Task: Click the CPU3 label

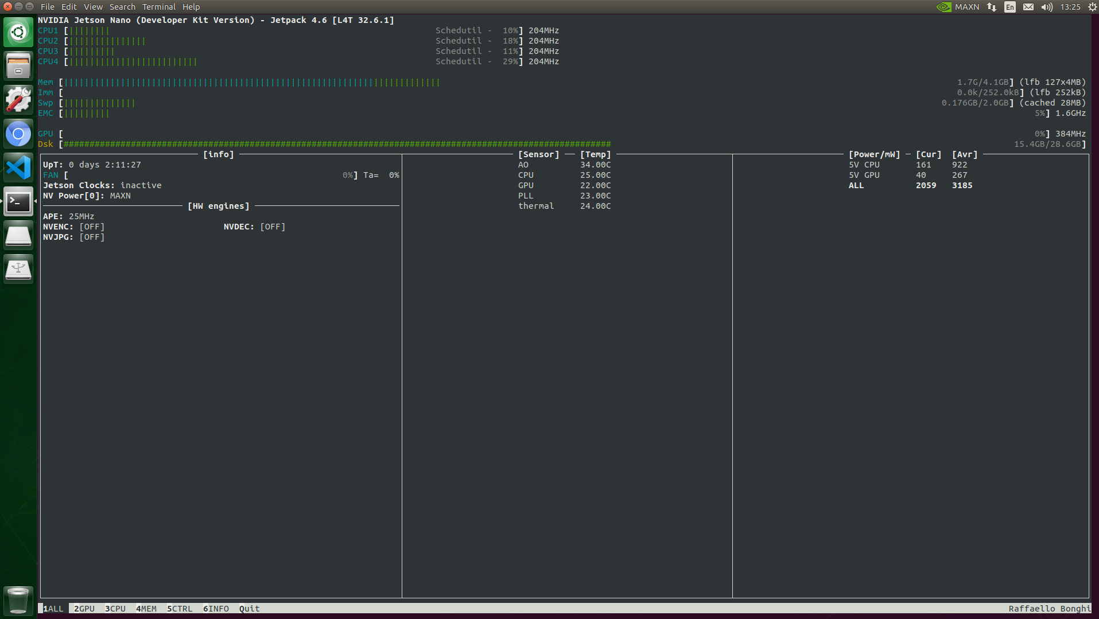Action: tap(48, 51)
